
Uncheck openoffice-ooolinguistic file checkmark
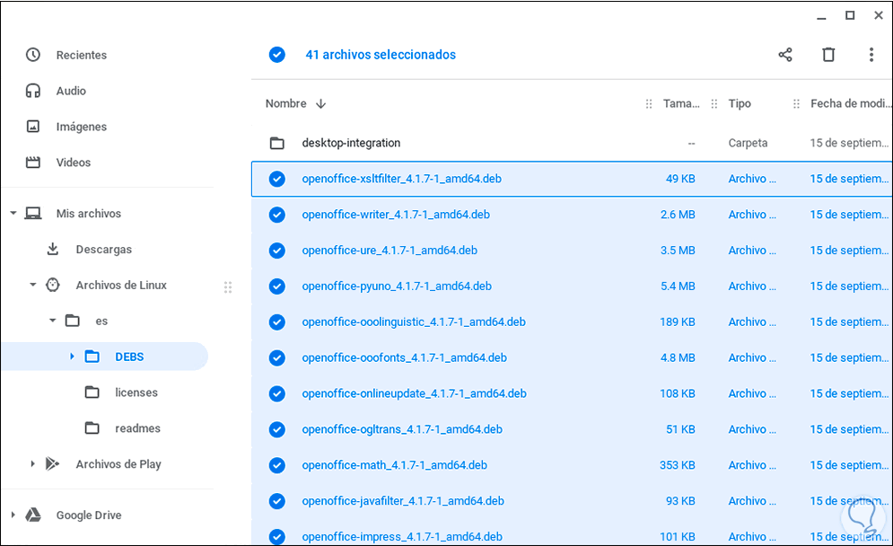276,322
